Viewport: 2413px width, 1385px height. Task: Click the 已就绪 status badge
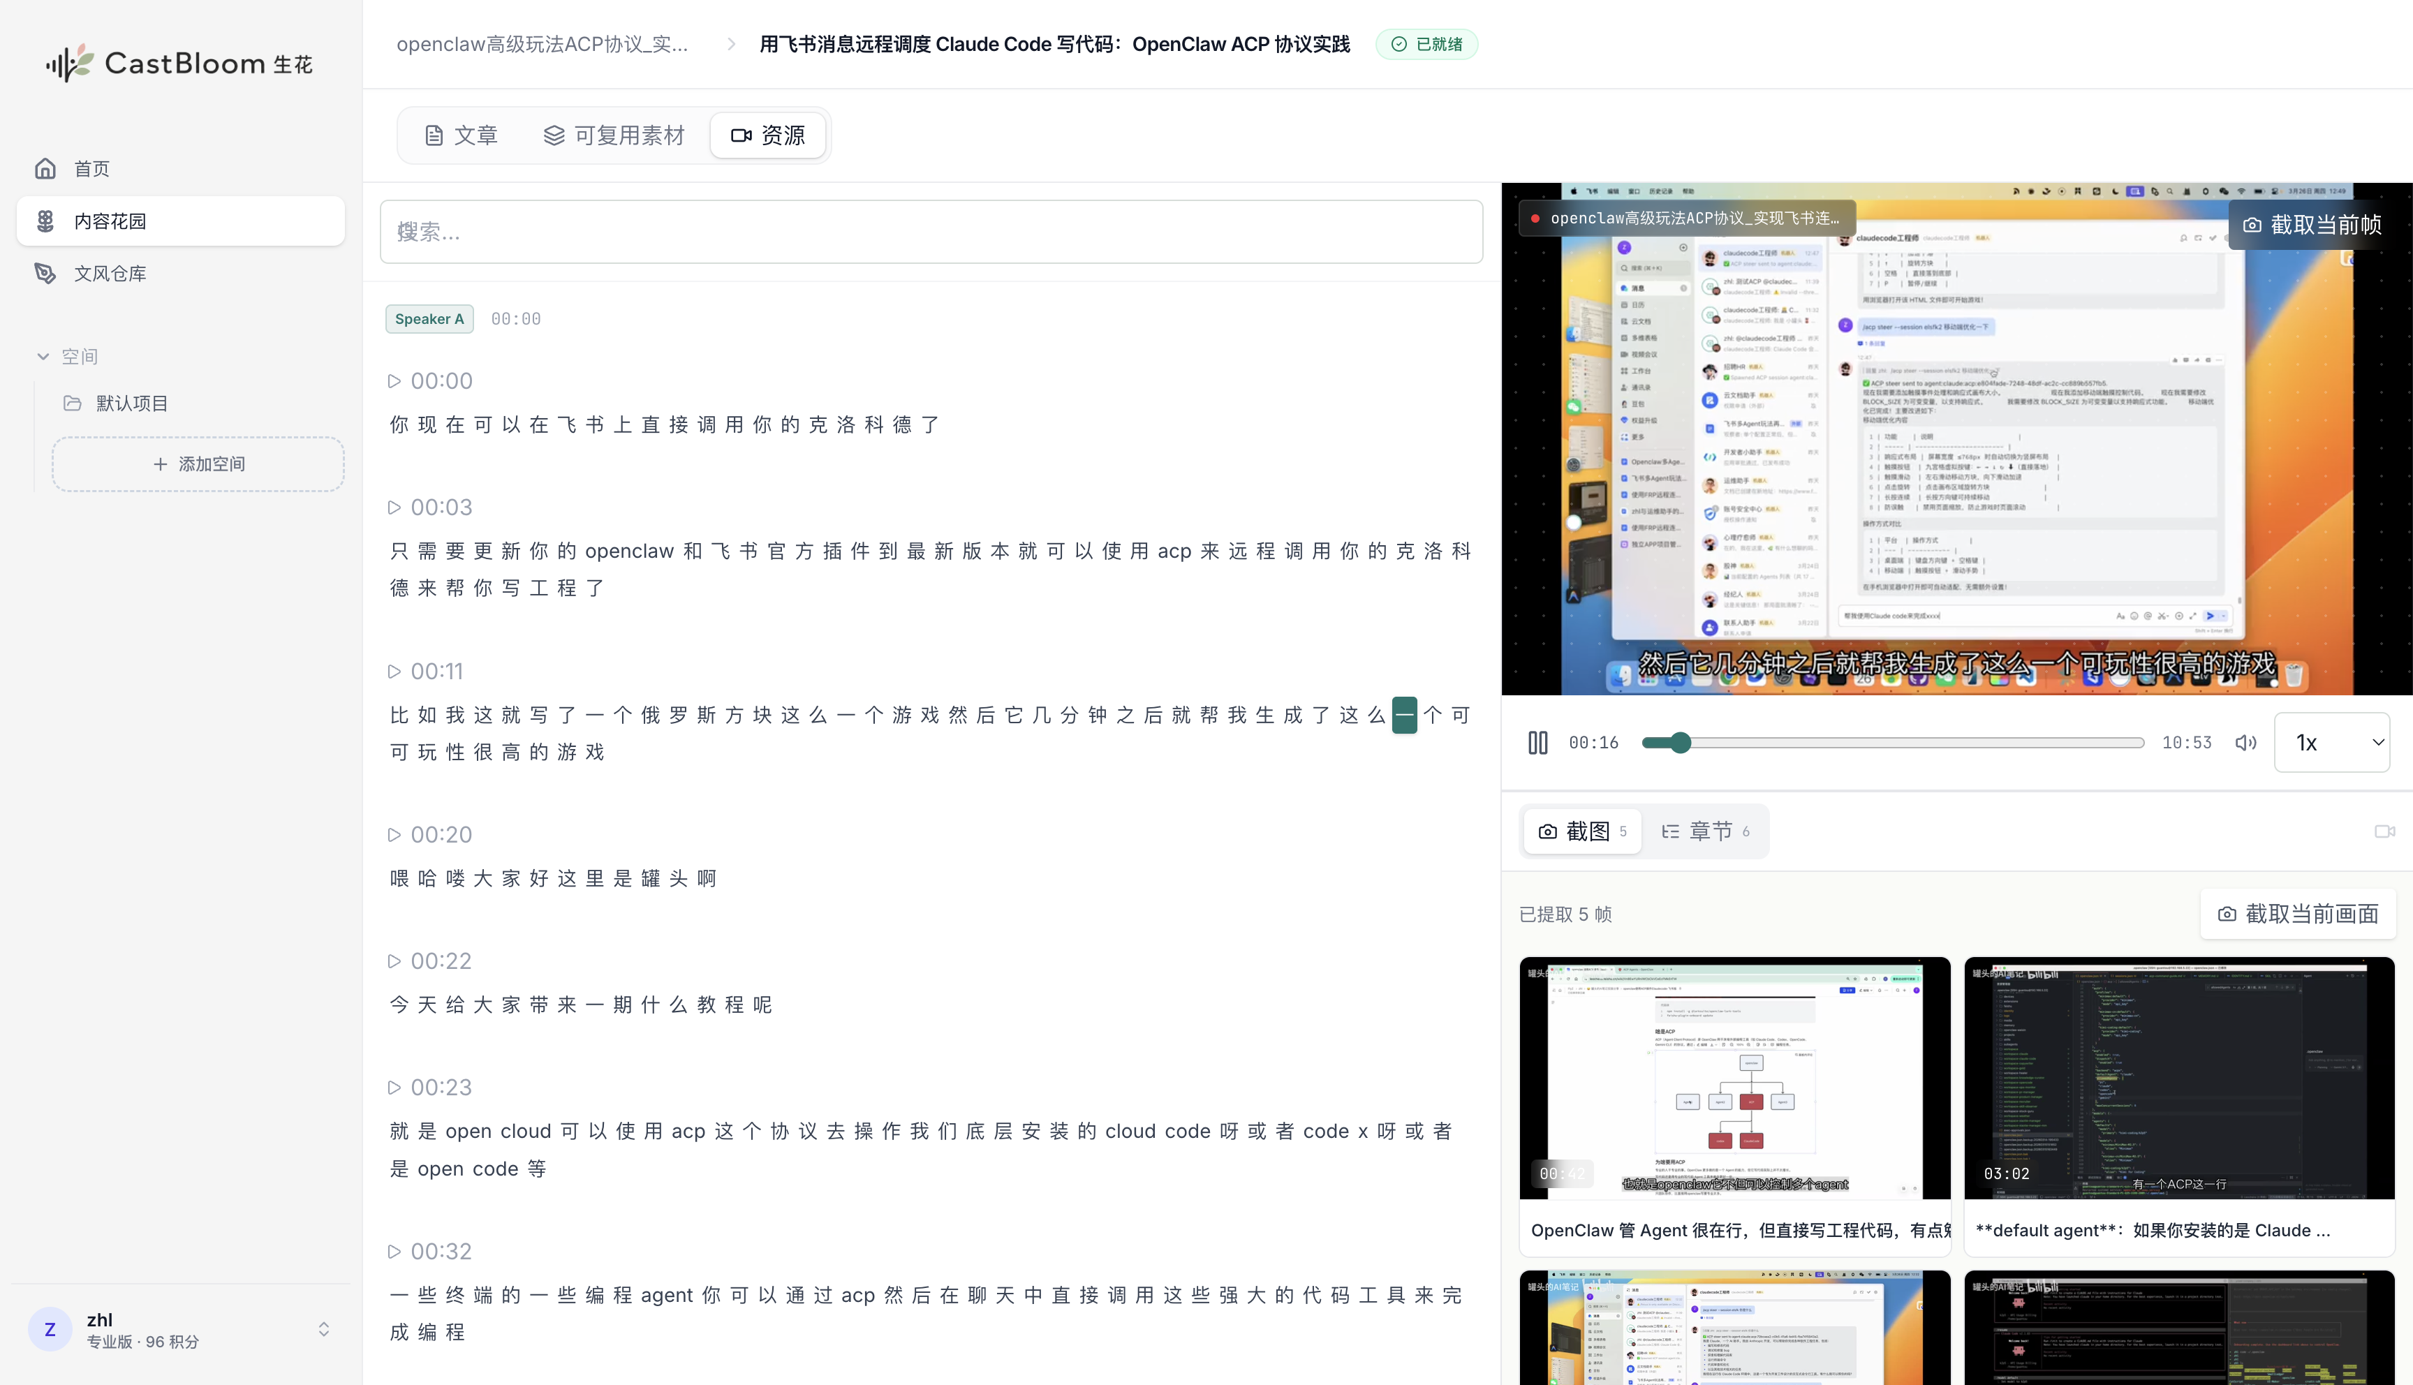[1426, 44]
